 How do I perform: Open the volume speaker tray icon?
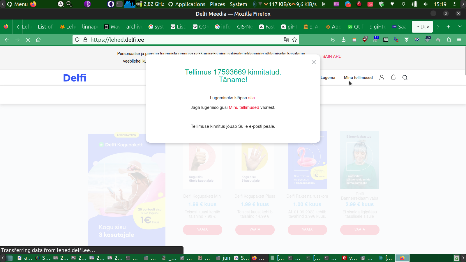(x=426, y=4)
